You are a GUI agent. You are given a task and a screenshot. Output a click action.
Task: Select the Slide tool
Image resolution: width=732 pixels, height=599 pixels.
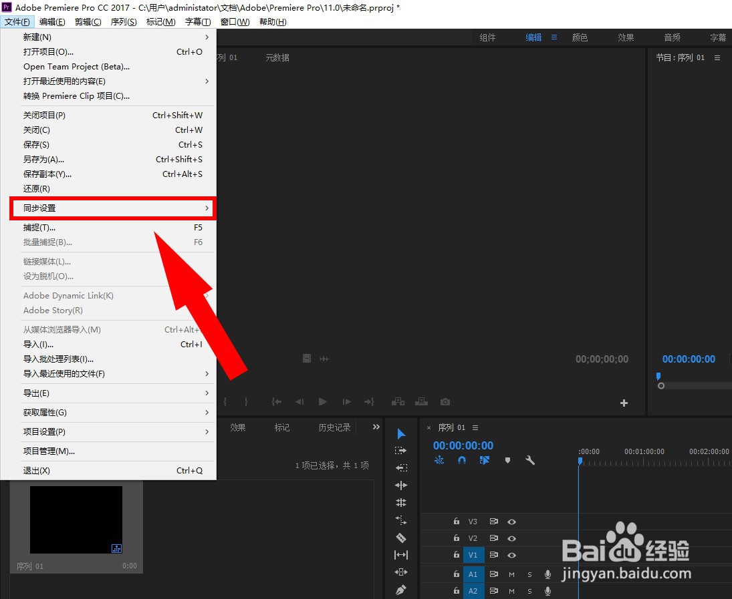pos(401,572)
